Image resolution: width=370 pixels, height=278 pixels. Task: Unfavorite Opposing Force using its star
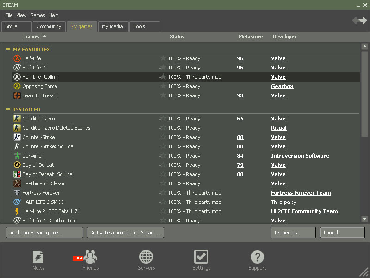point(163,86)
